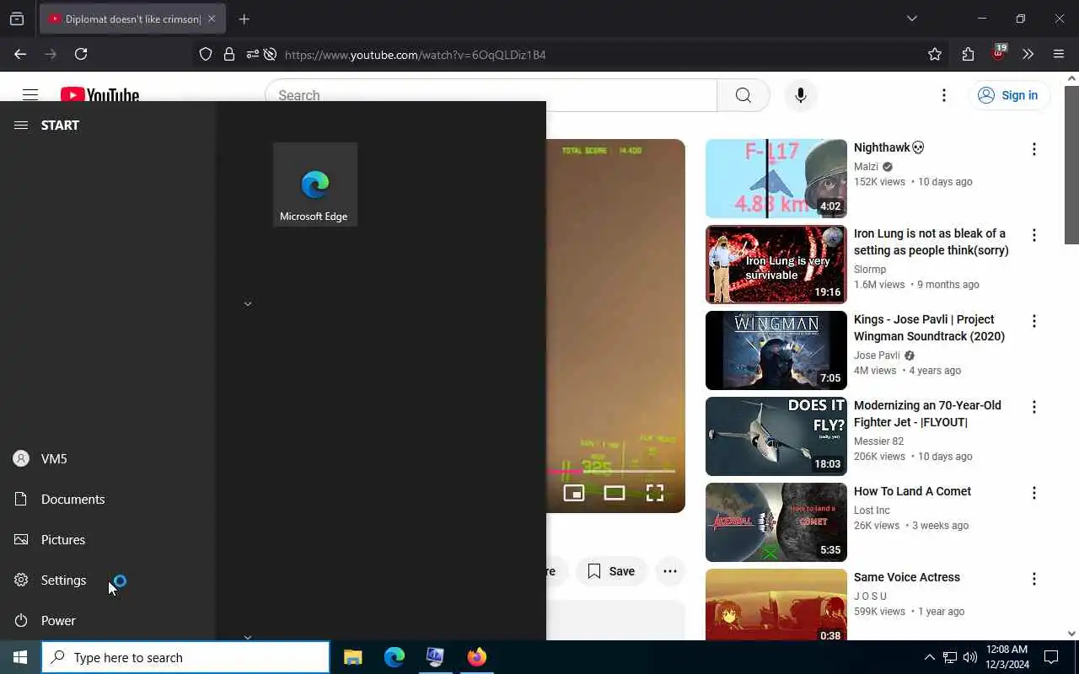Open options for the Same Voice Actress video

pos(1034,579)
